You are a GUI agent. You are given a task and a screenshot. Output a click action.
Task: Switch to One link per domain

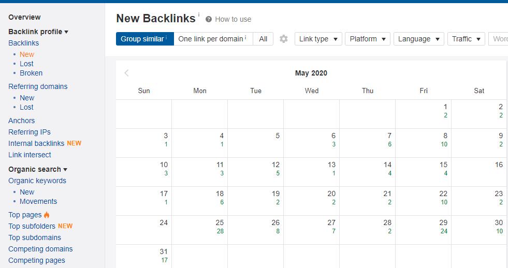pos(213,39)
